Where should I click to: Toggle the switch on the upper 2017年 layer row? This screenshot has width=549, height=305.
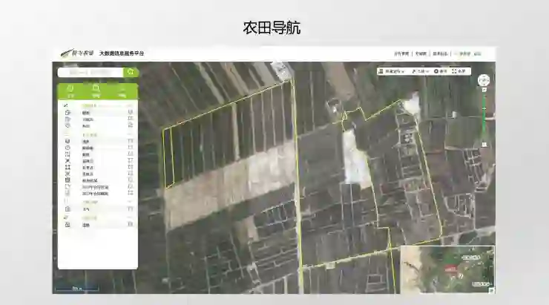[131, 187]
